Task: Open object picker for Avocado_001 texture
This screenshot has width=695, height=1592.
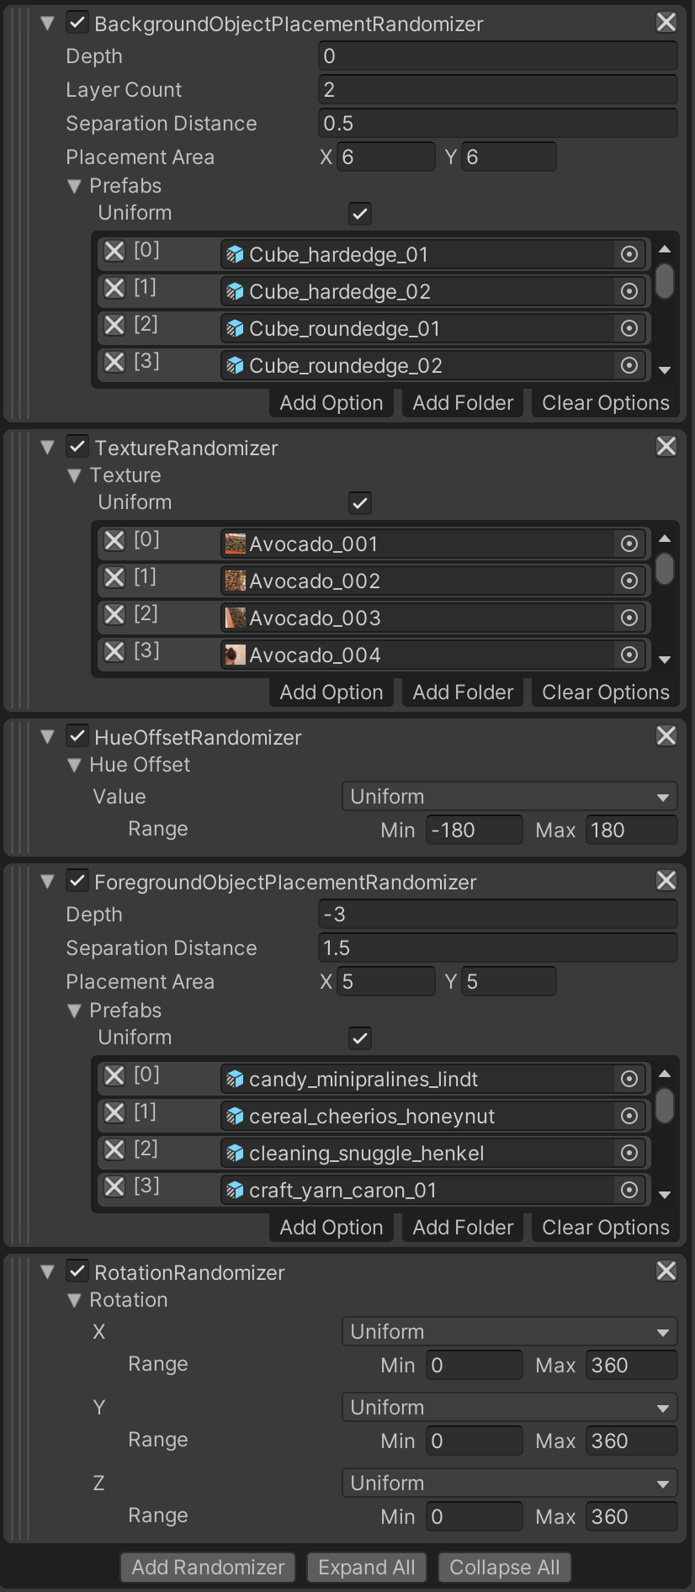Action: (x=629, y=544)
